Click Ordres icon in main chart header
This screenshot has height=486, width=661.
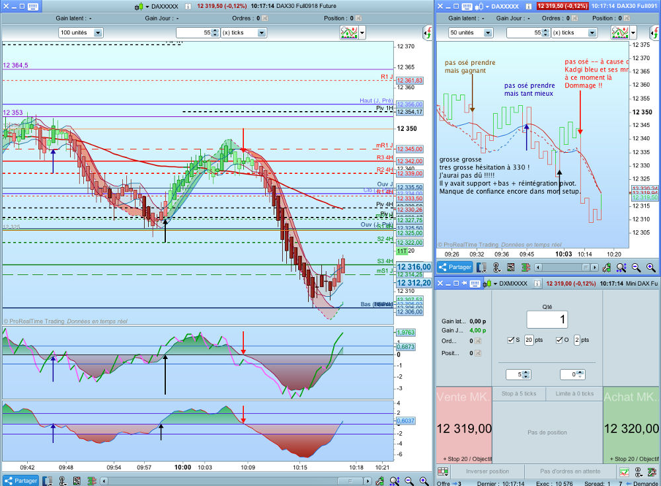pos(265,18)
